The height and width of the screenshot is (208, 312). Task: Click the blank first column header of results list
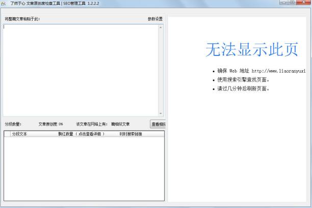click(x=7, y=134)
